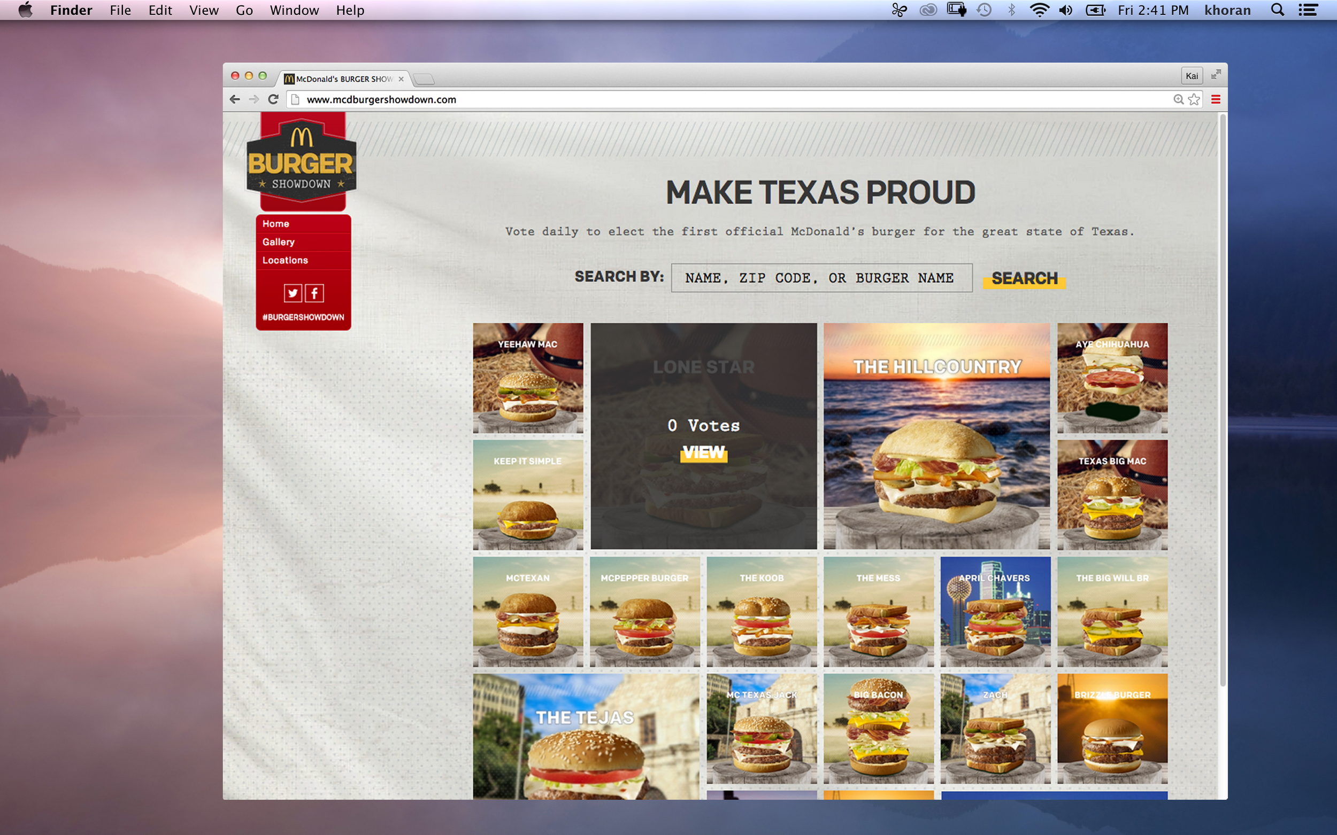
Task: Click the khoran user name in the menu bar
Action: click(1227, 10)
